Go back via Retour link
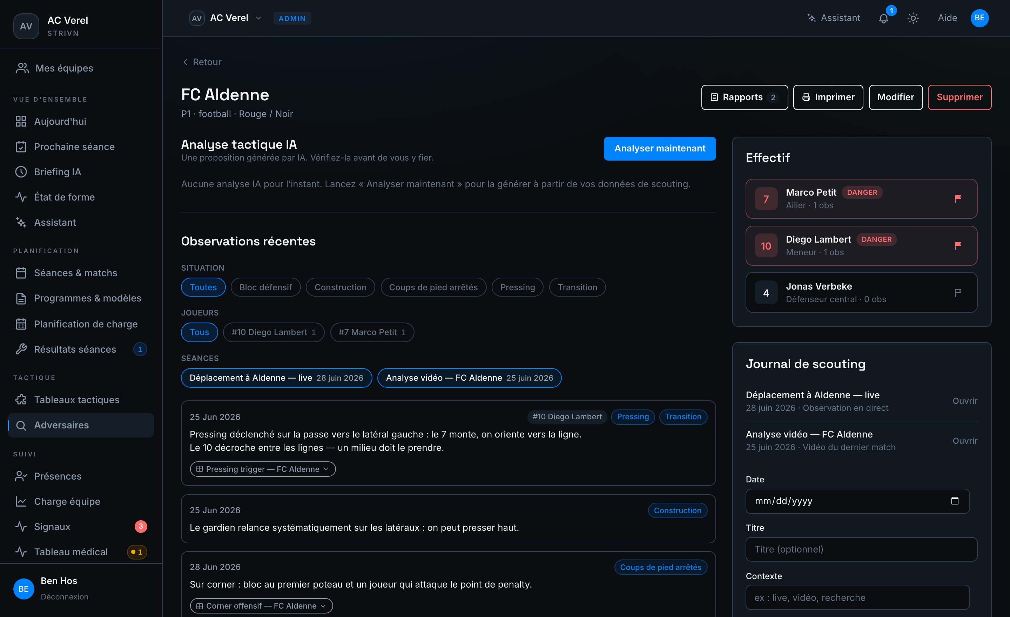1010x617 pixels. 202,62
